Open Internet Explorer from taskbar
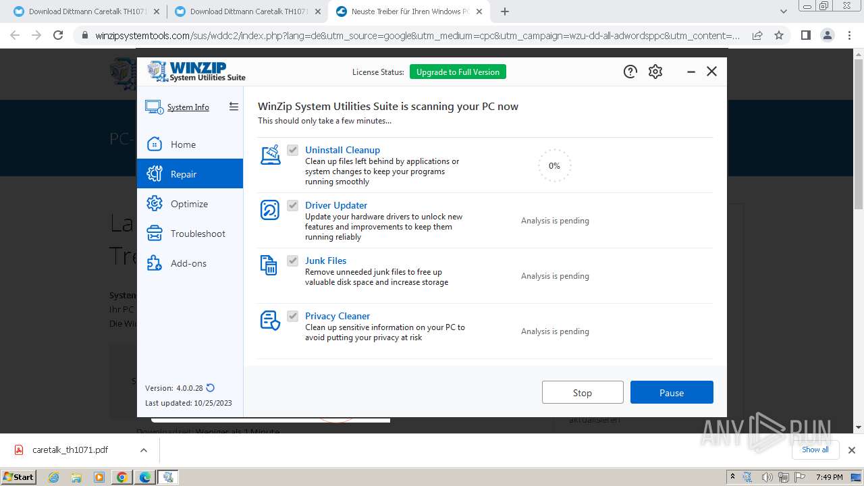This screenshot has width=864, height=486. pyautogui.click(x=54, y=477)
